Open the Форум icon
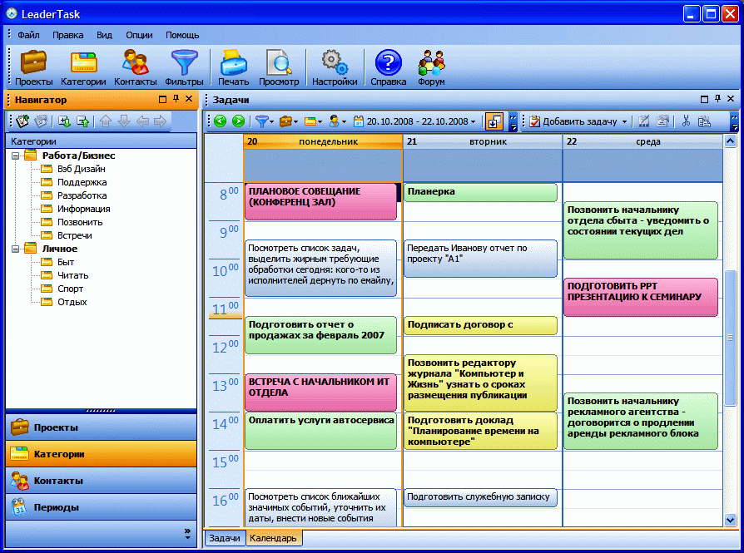The width and height of the screenshot is (744, 553). click(431, 68)
